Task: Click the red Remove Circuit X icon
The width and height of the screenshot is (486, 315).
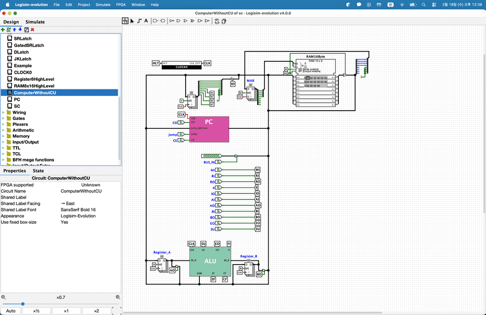Action: pyautogui.click(x=32, y=29)
